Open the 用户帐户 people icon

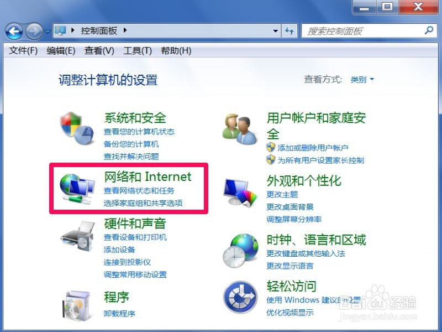click(x=240, y=129)
